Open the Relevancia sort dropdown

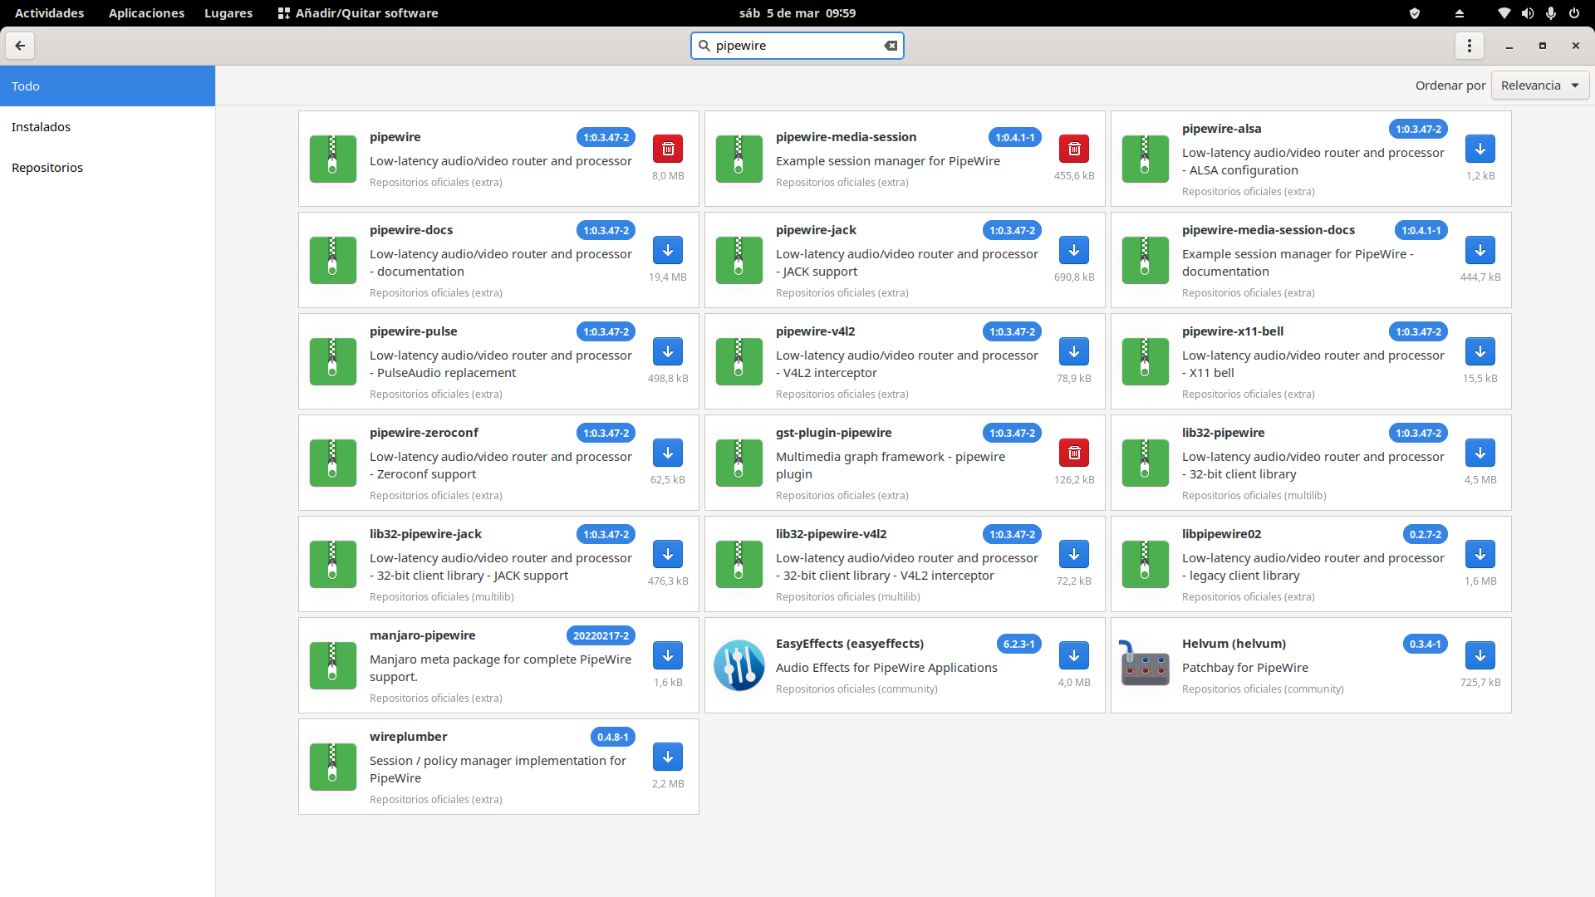[x=1539, y=86]
